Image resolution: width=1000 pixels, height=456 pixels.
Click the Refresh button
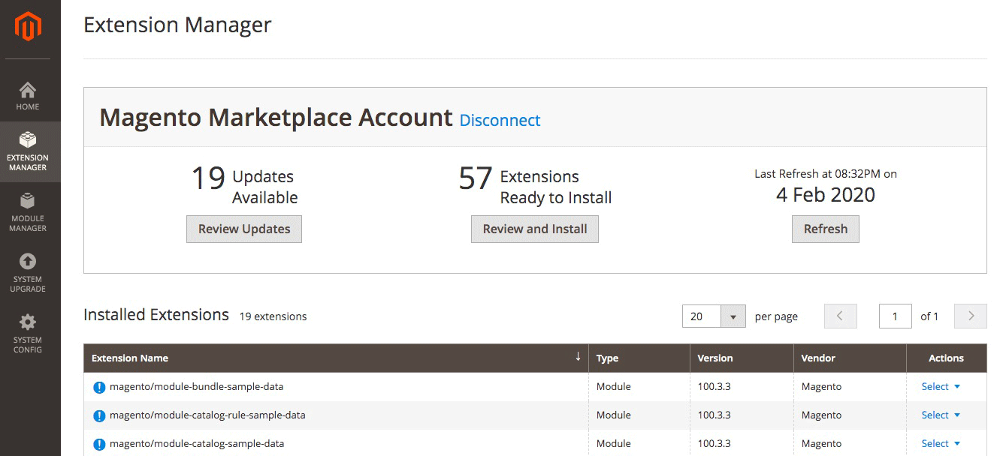coord(825,229)
